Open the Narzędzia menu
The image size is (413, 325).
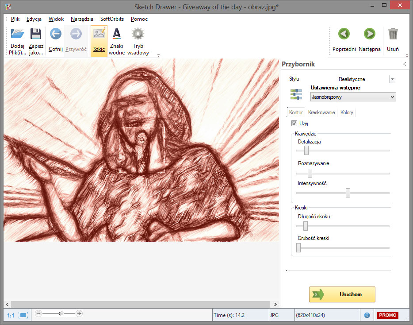click(x=82, y=19)
